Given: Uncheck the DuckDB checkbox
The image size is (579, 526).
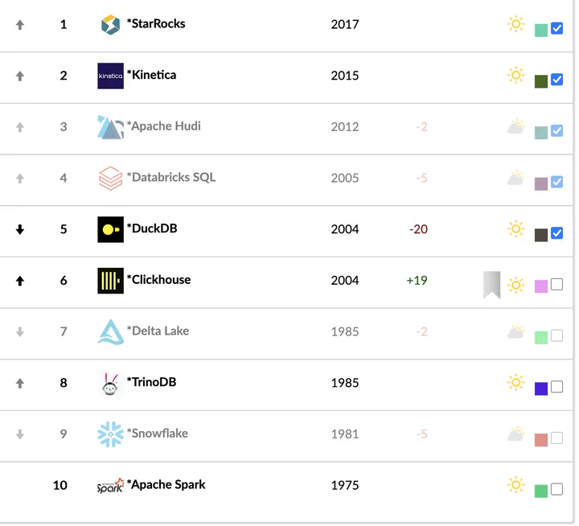Looking at the screenshot, I should point(556,233).
